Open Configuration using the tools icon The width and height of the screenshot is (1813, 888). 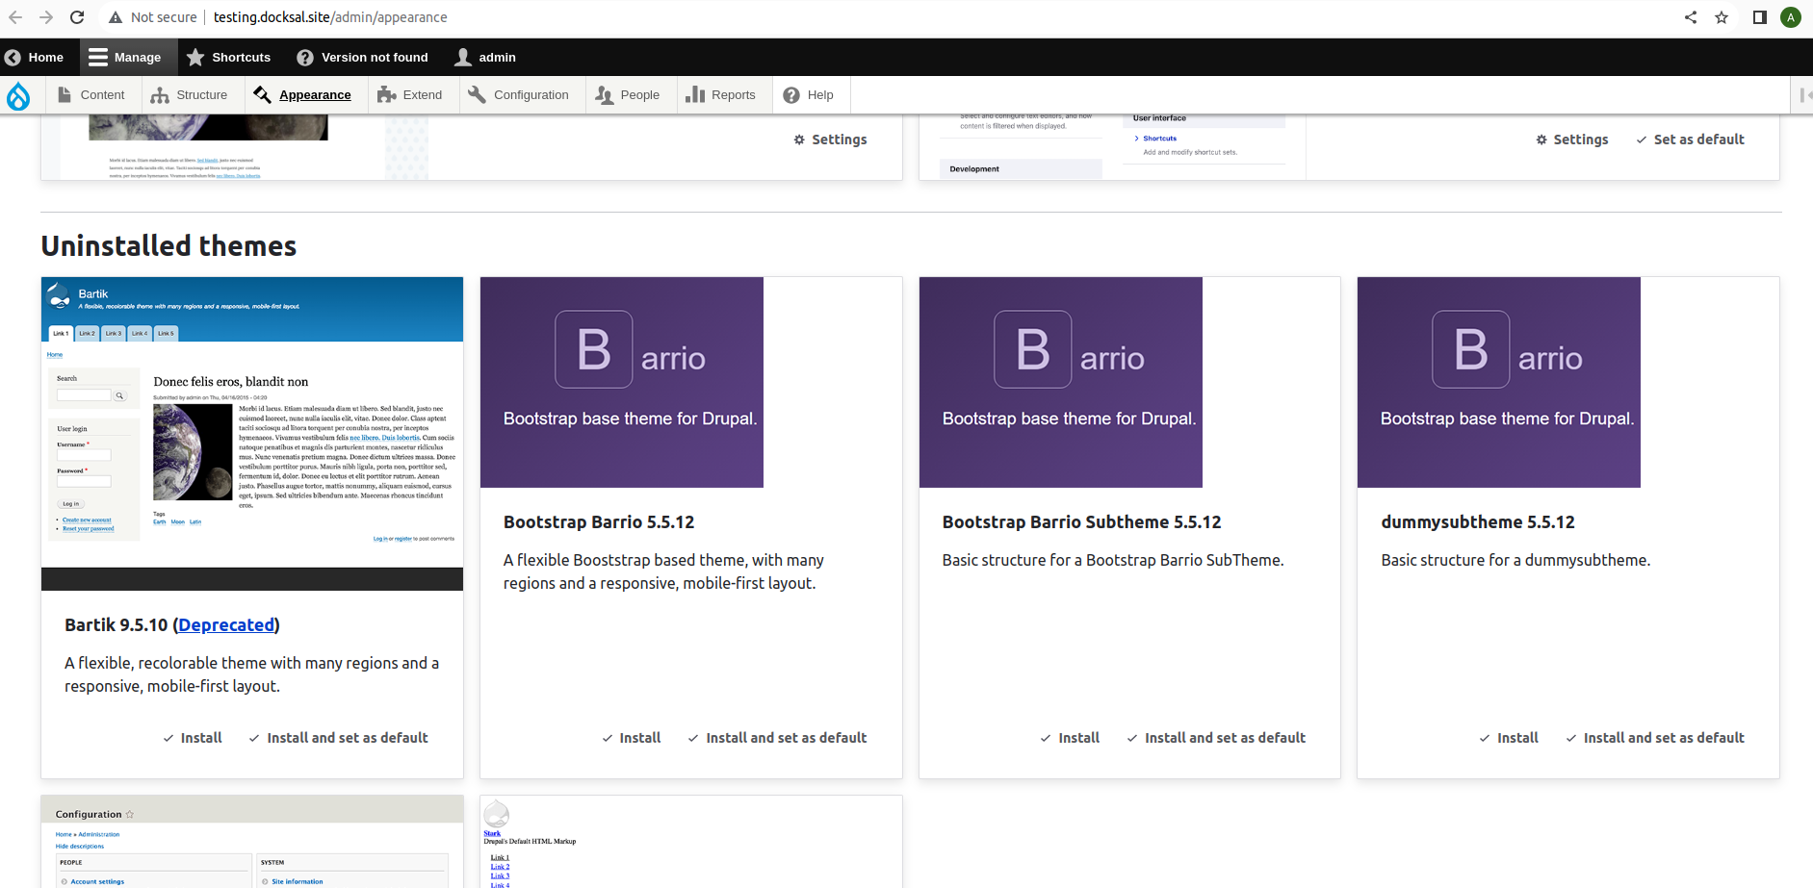(476, 94)
